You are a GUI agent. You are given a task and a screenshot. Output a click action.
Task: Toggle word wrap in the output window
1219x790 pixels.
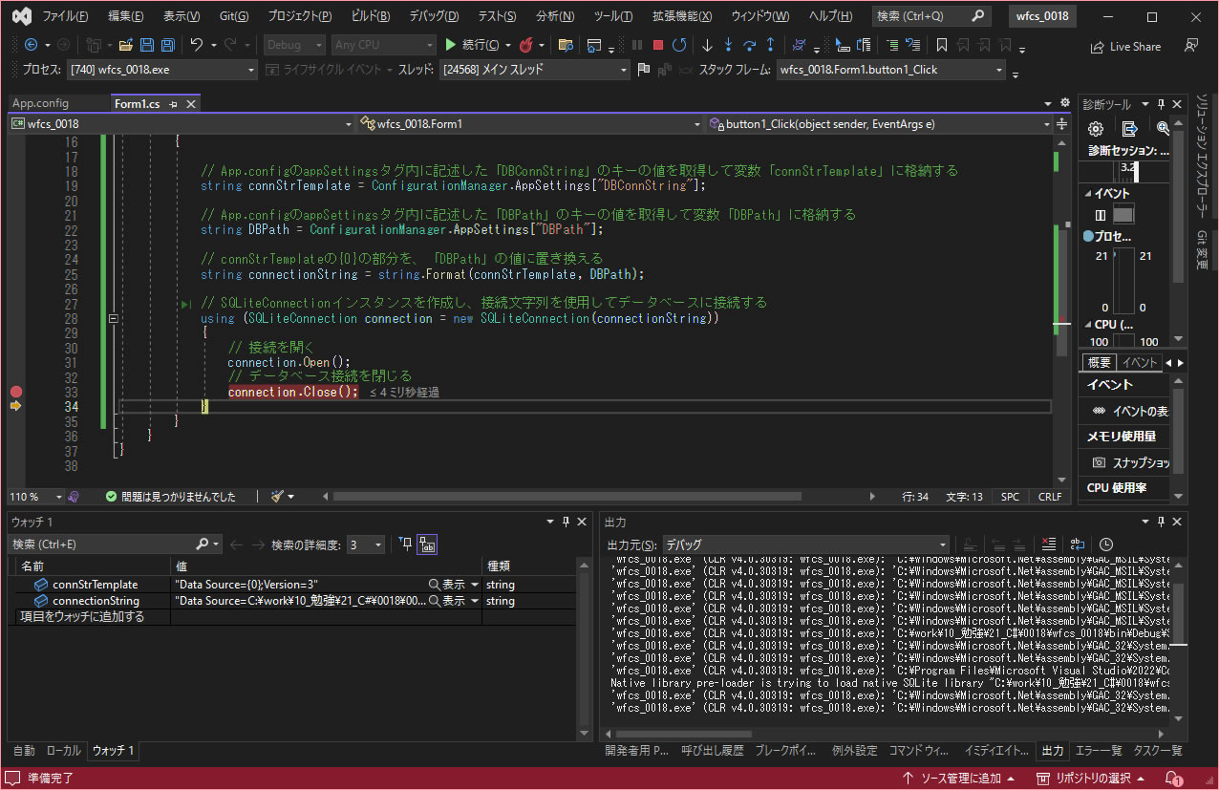[1078, 543]
